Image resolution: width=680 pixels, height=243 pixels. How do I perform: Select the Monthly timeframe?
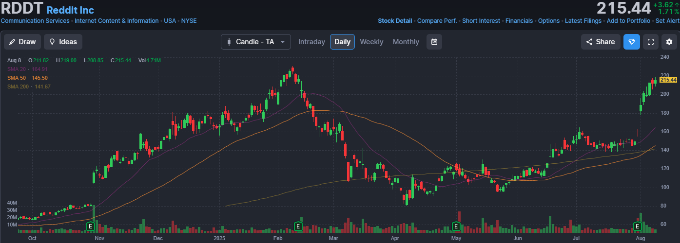tap(406, 42)
